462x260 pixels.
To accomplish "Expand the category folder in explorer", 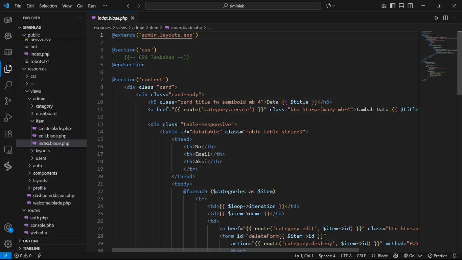I will [44, 106].
